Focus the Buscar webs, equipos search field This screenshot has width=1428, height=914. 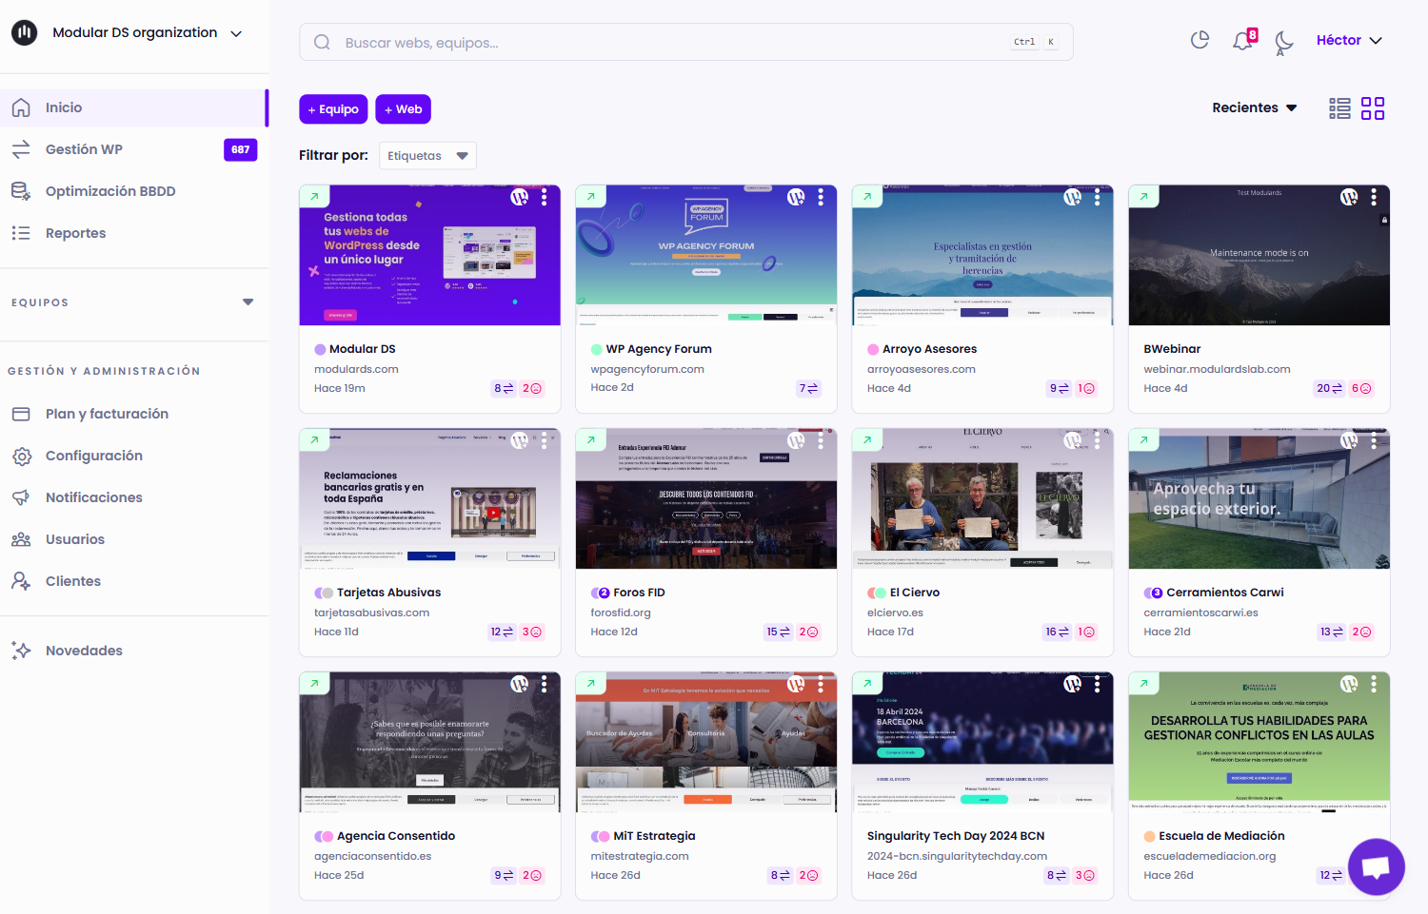pos(666,43)
